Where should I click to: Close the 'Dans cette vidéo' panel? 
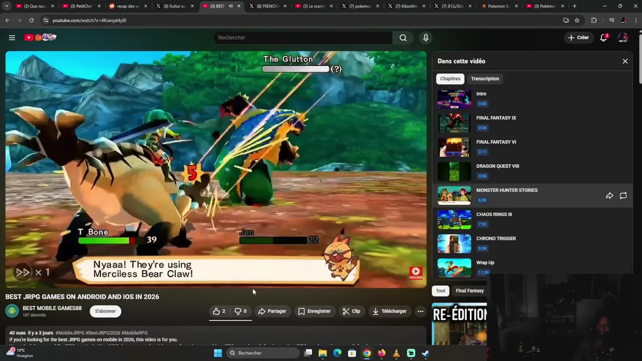click(x=625, y=61)
